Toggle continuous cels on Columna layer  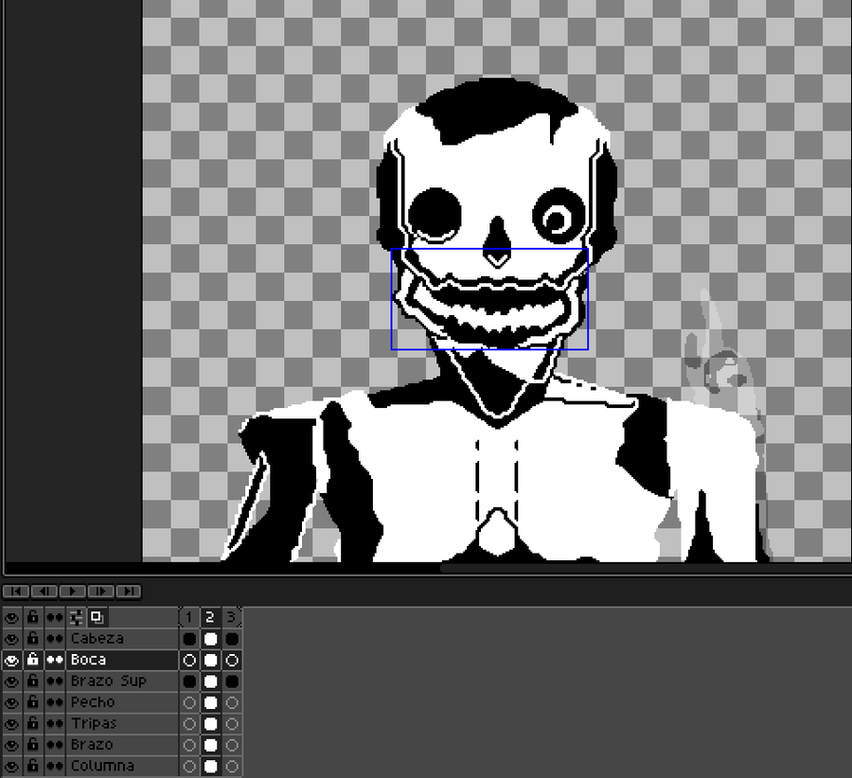tap(54, 766)
